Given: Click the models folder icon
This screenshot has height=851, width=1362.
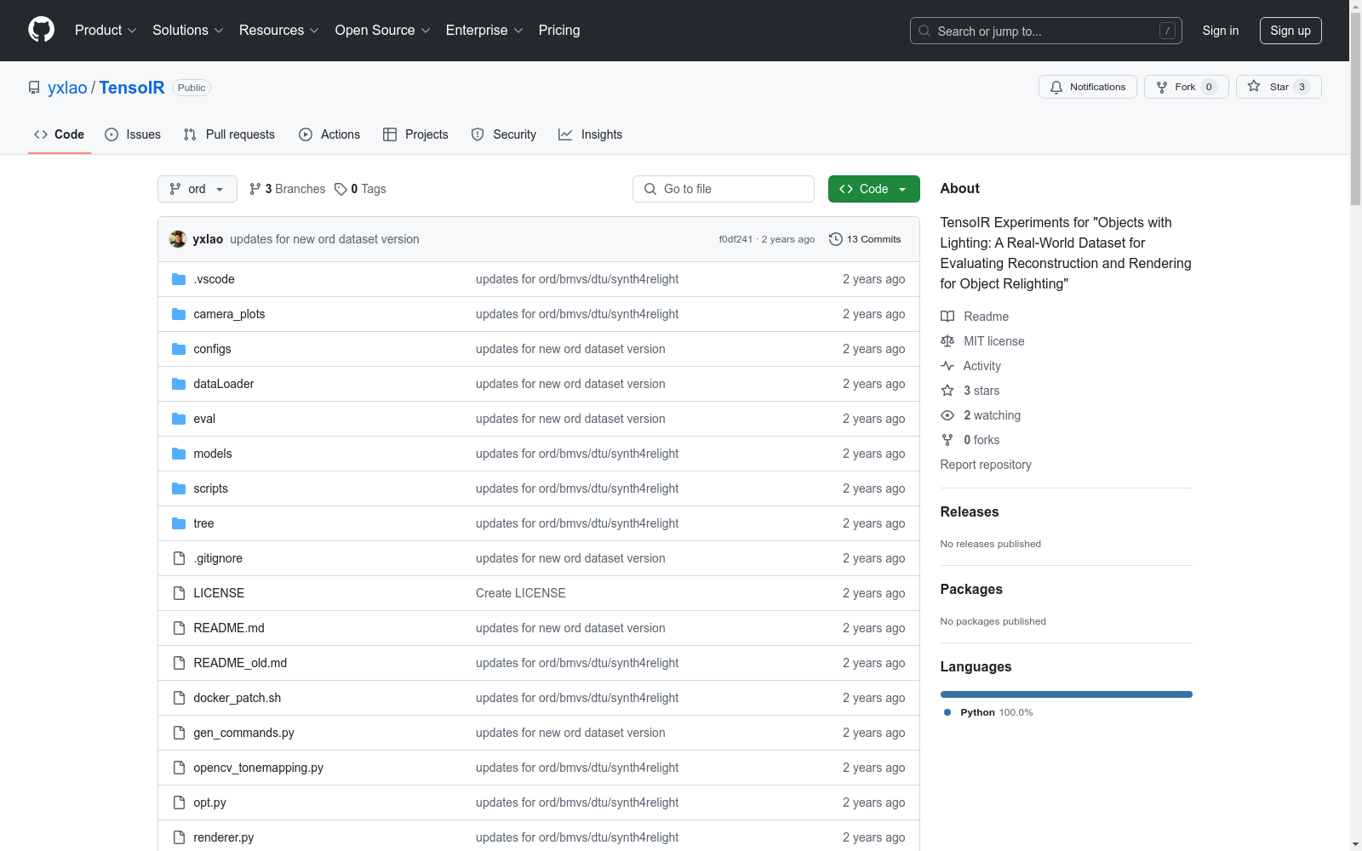Looking at the screenshot, I should click(179, 454).
